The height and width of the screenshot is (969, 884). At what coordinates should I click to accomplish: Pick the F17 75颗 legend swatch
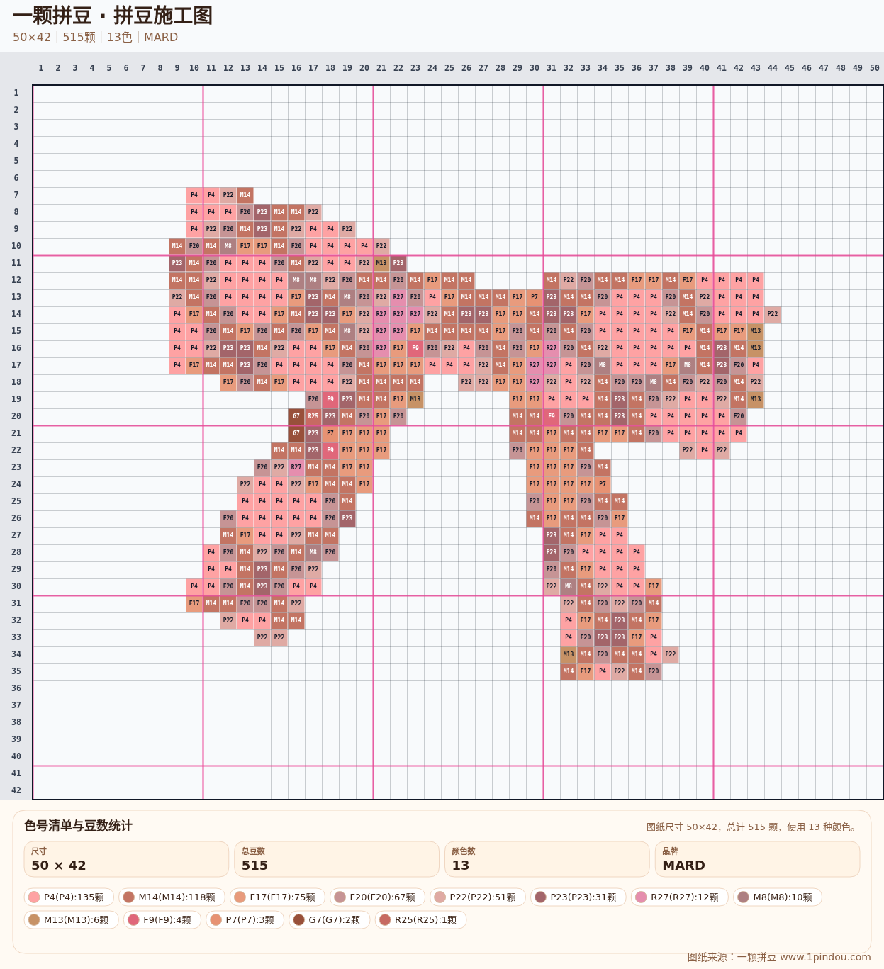point(277,897)
